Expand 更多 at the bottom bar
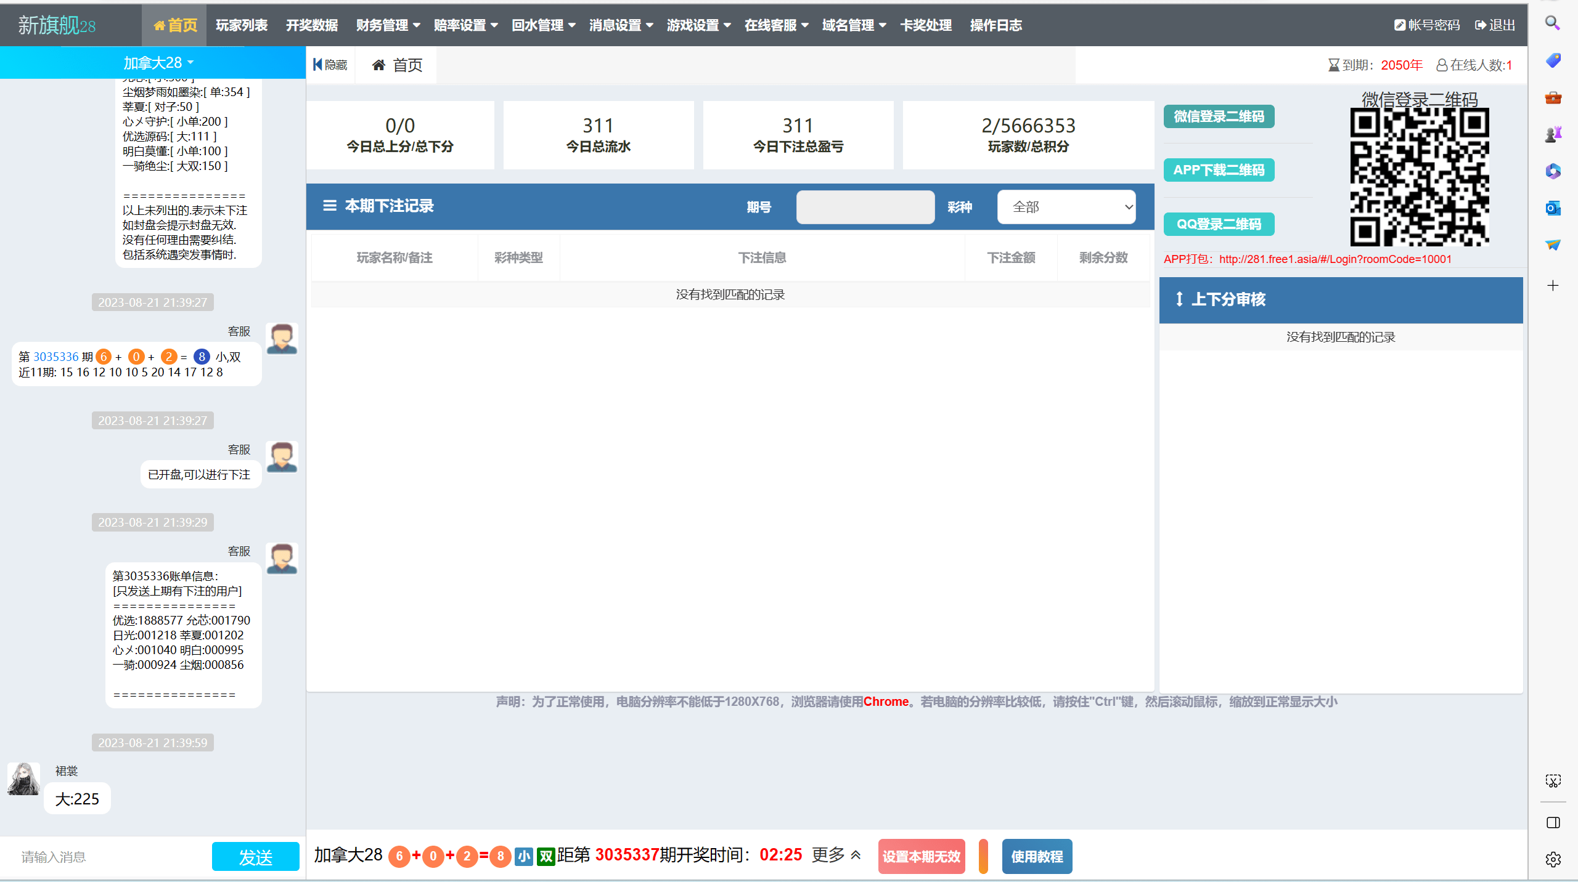The width and height of the screenshot is (1578, 882). click(x=836, y=855)
